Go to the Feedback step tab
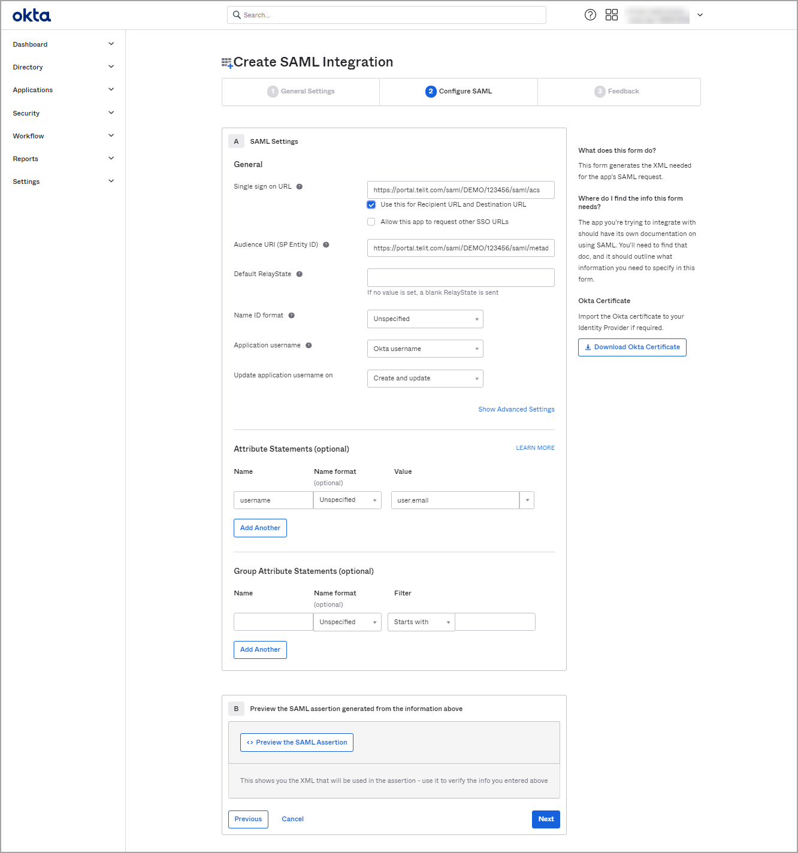The image size is (798, 853). point(619,92)
